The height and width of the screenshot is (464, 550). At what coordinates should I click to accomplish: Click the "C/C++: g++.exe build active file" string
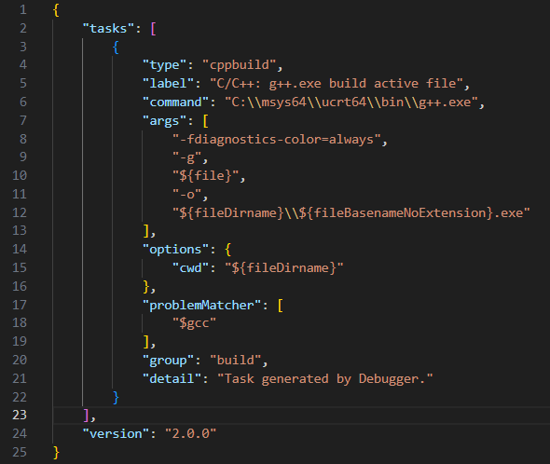click(x=337, y=84)
